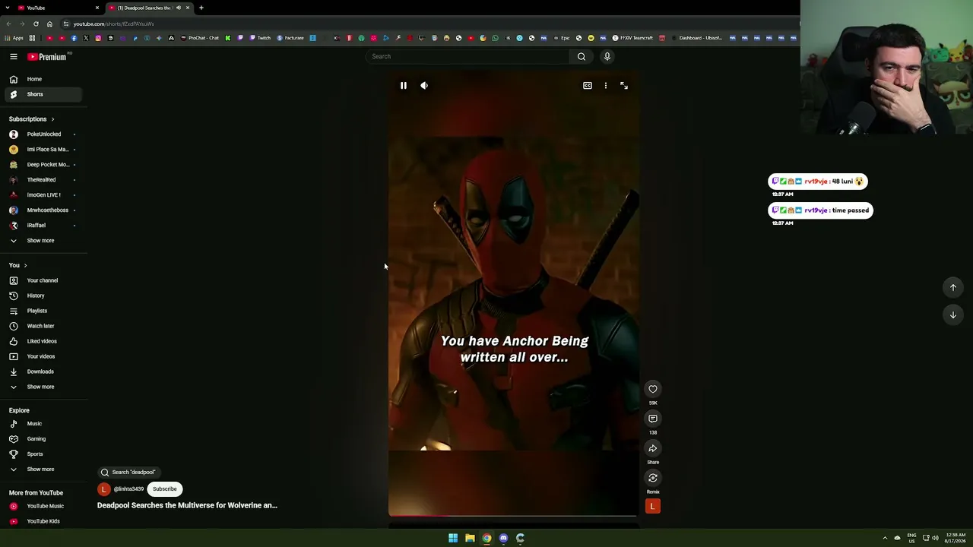
Task: Remix this short
Action: tap(653, 478)
